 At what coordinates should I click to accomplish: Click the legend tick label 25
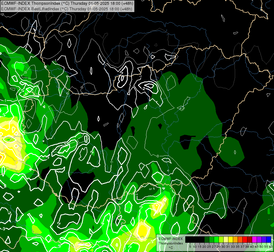209,247
